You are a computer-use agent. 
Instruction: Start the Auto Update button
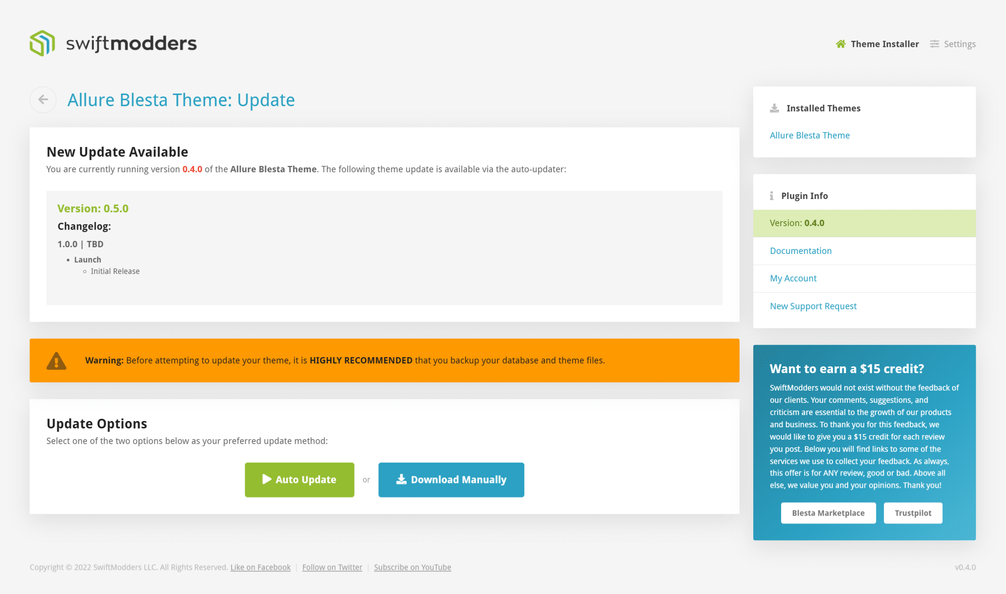point(299,480)
